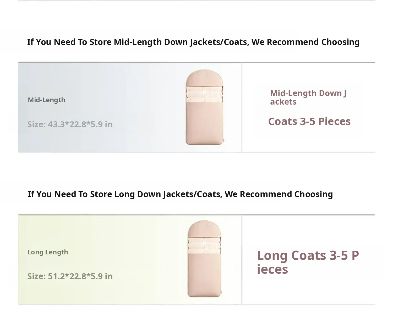
Task: Click the folded coats inside the mid-length bag
Action: point(204,94)
